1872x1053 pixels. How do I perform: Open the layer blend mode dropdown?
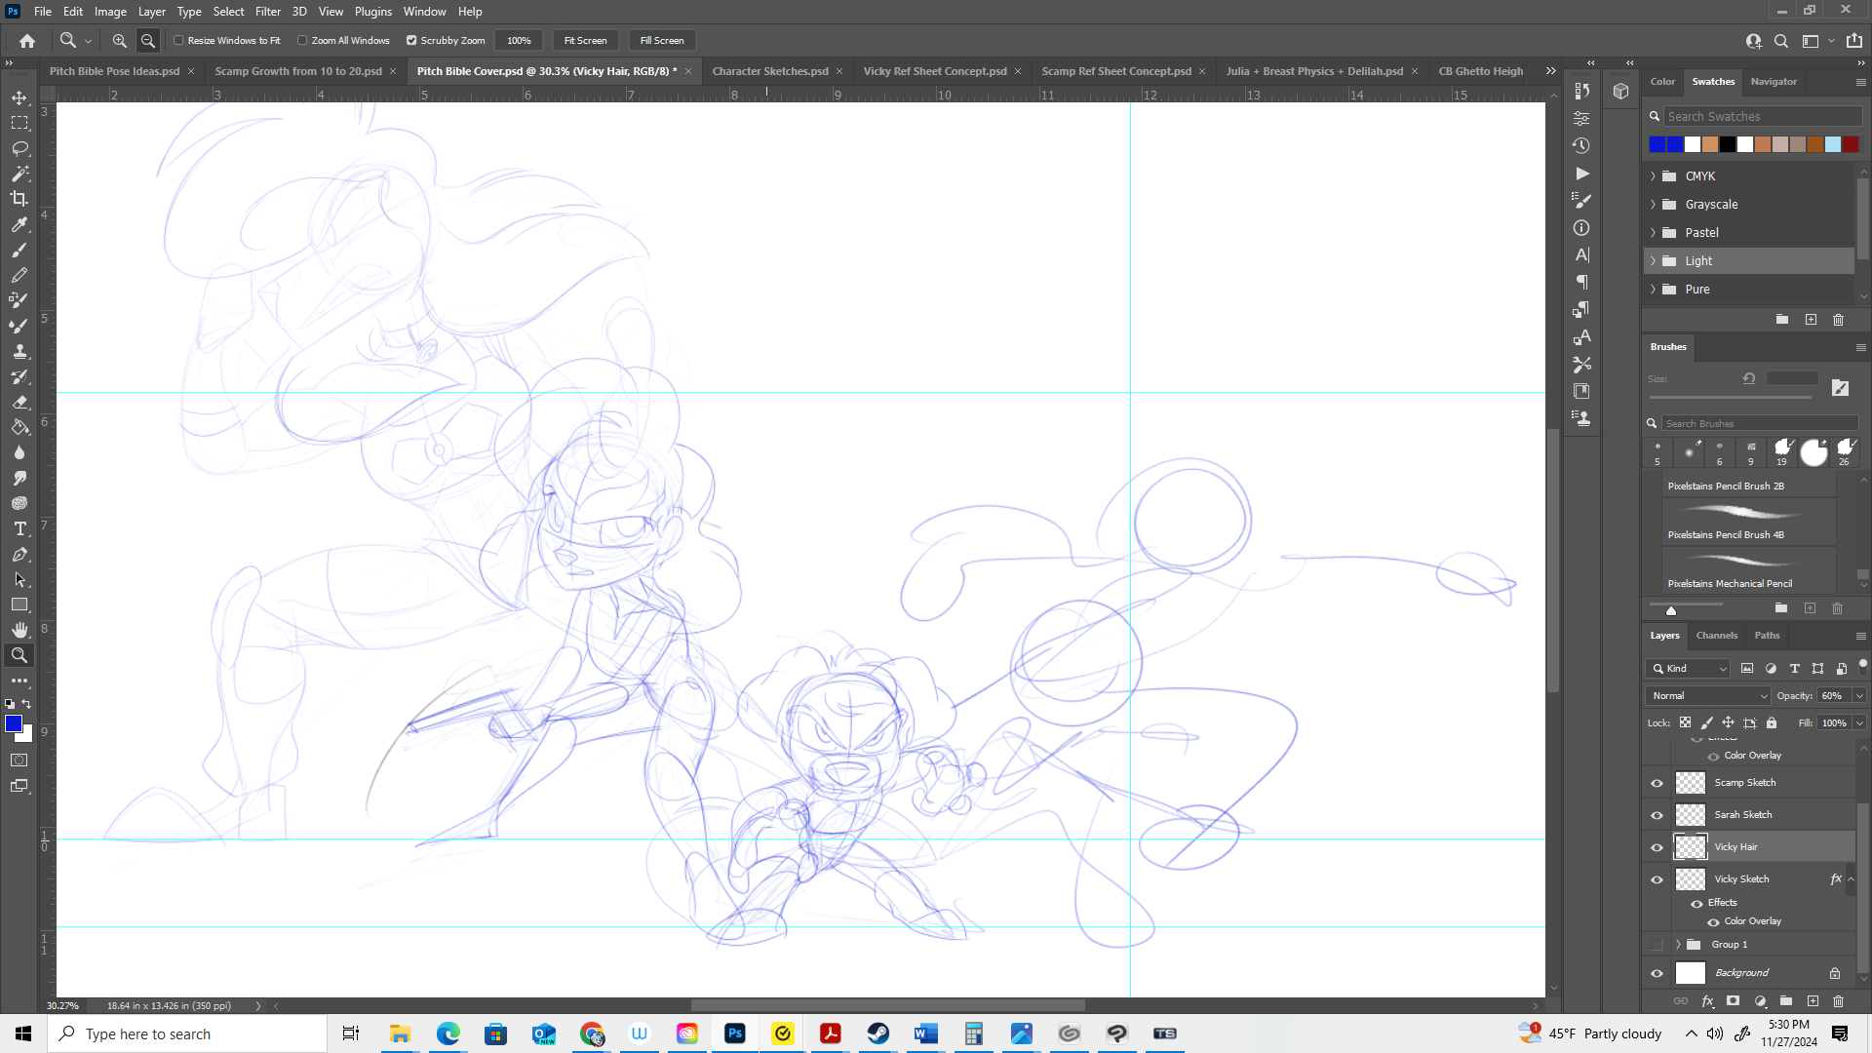point(1708,695)
